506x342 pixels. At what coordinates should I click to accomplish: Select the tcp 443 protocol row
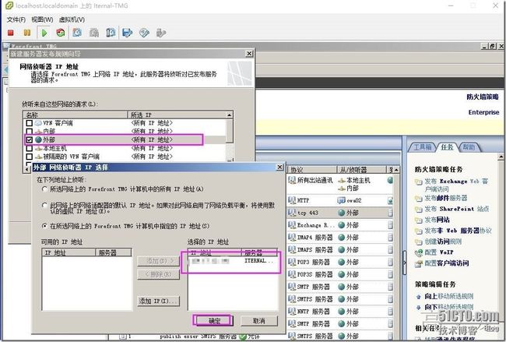pyautogui.click(x=340, y=213)
